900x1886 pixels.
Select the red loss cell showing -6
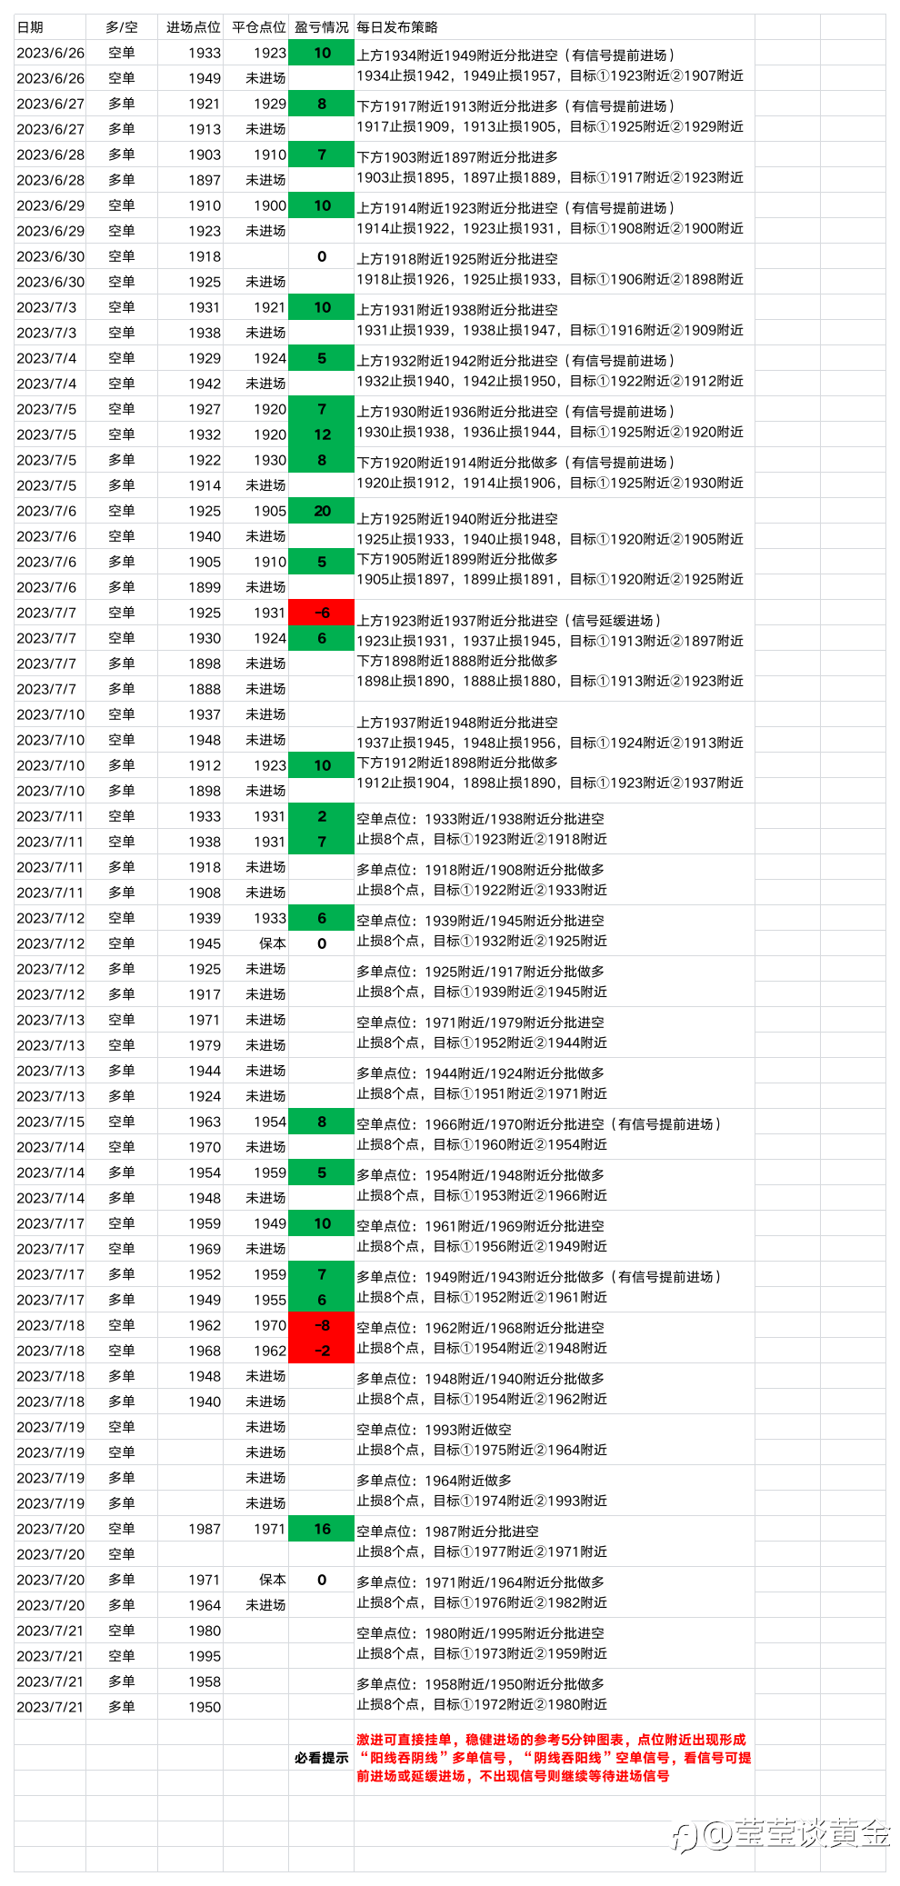[x=322, y=613]
